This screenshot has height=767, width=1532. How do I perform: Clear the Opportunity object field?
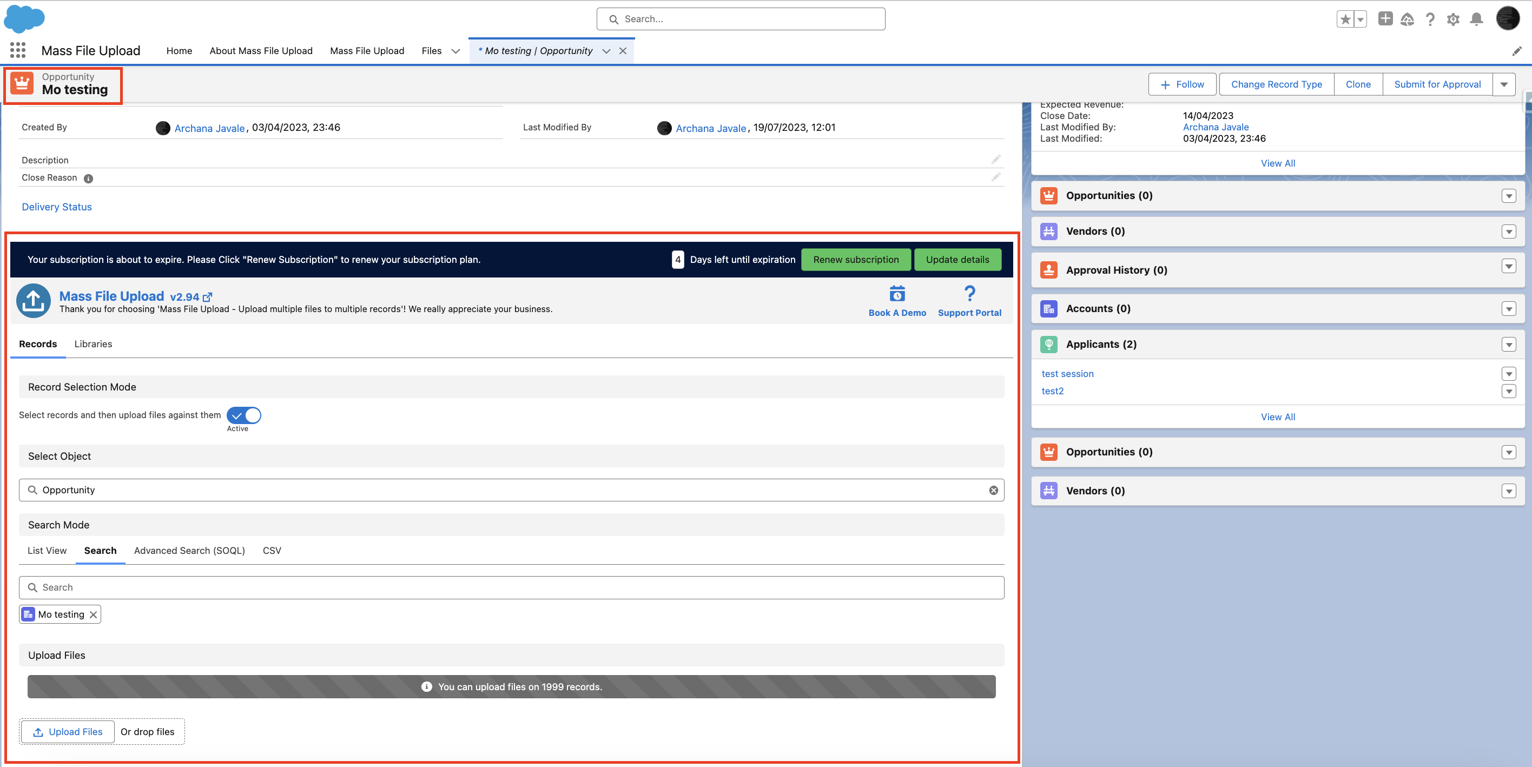point(993,490)
